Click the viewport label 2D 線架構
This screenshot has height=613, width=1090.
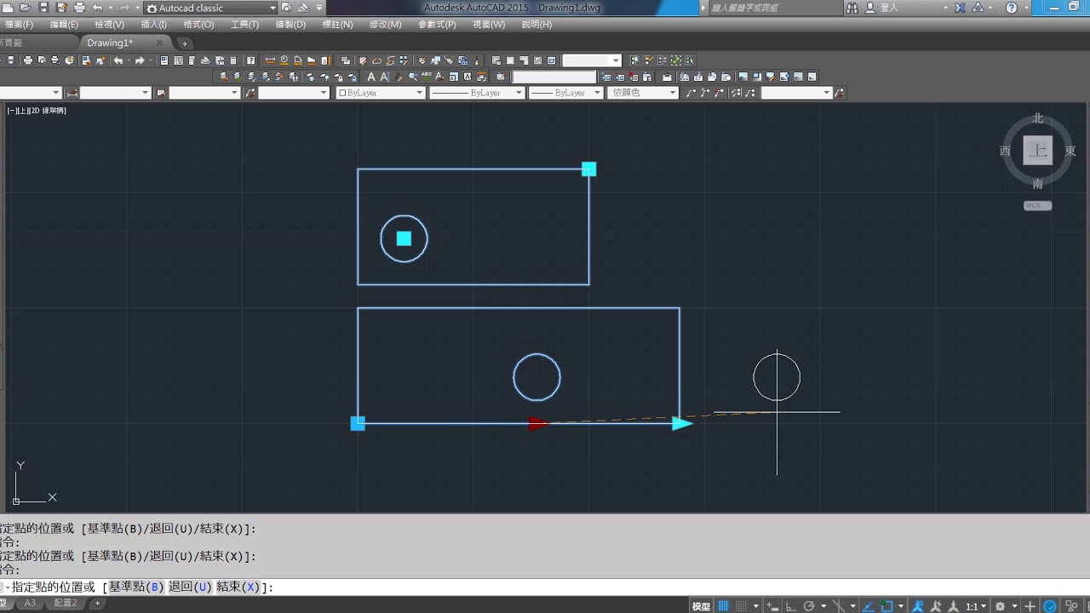[47, 111]
